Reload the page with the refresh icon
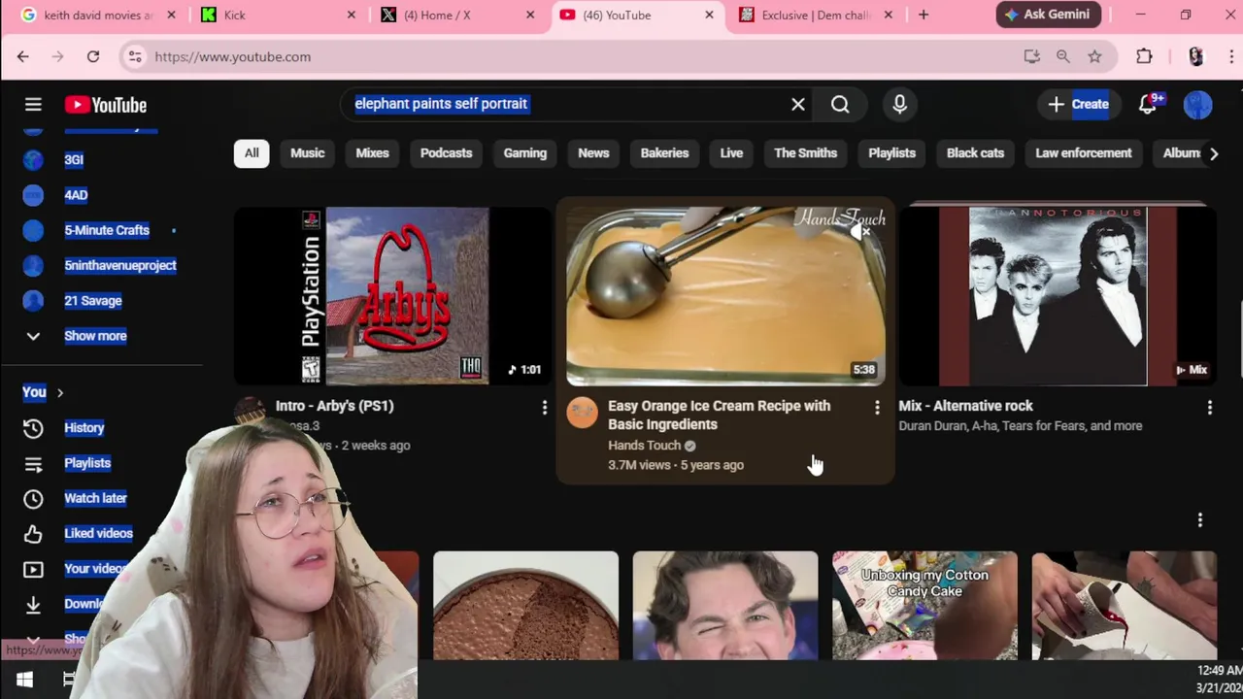Viewport: 1243px width, 699px height. (x=93, y=56)
